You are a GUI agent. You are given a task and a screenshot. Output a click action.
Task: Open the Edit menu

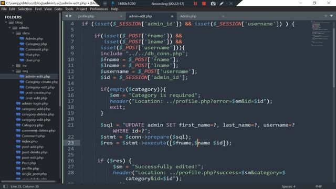[x=12, y=9]
